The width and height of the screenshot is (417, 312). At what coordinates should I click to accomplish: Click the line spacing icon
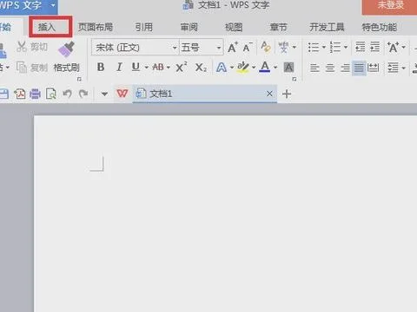point(393,68)
